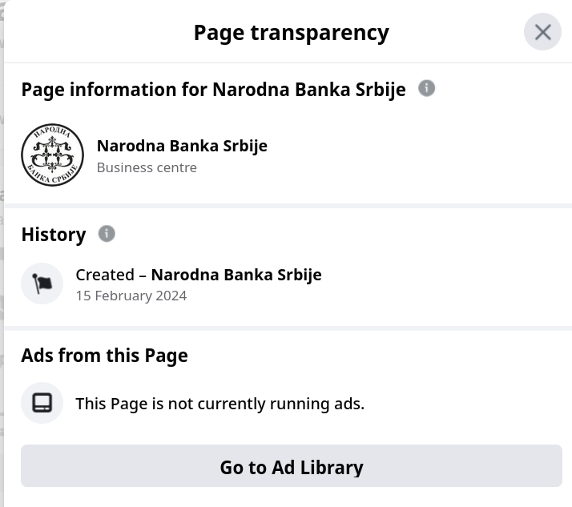
Task: Click the History section heading
Action: tap(54, 234)
